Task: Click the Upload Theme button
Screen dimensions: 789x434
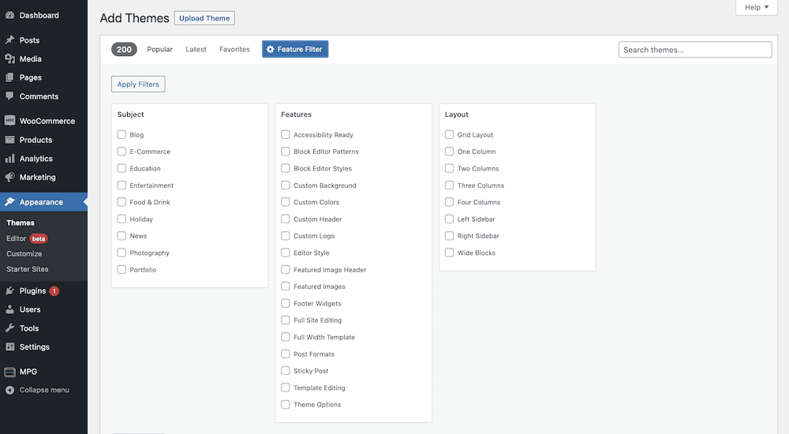Action: click(204, 18)
